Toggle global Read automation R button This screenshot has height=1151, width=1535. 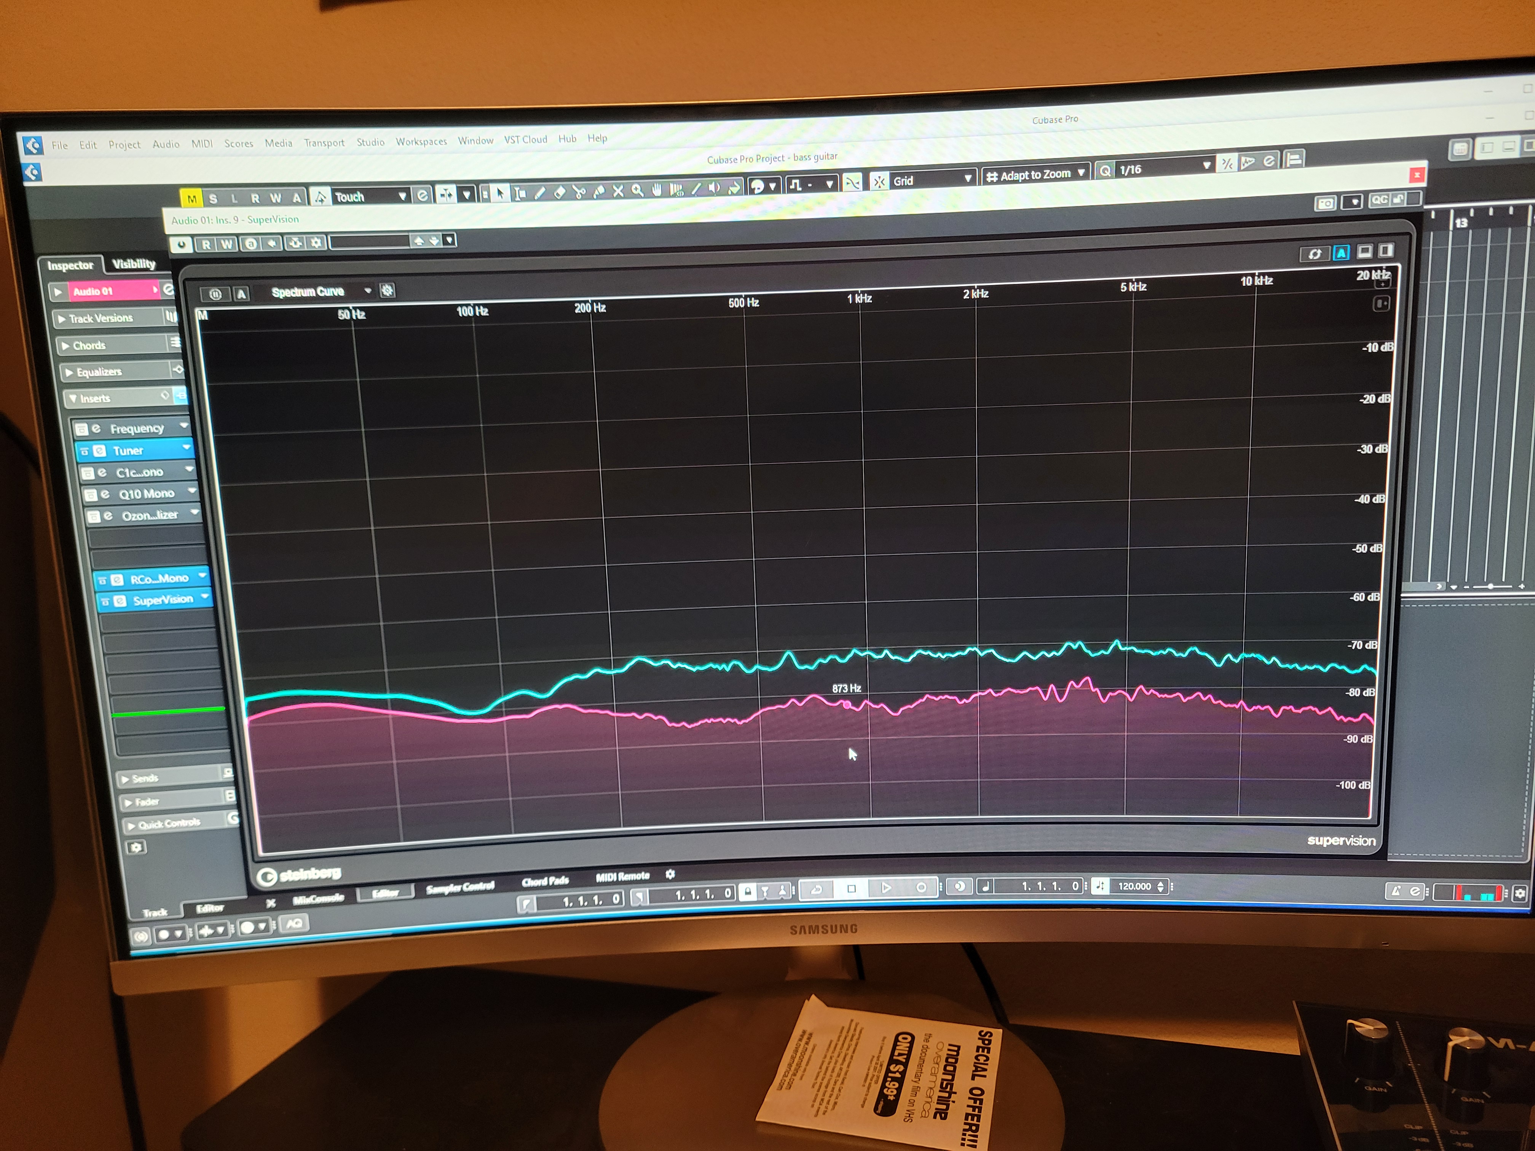255,198
